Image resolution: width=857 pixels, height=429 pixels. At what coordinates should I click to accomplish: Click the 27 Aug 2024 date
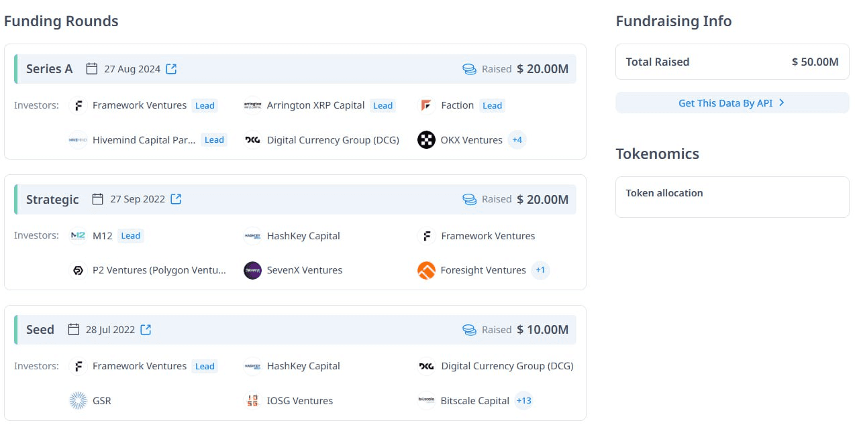[x=132, y=69]
